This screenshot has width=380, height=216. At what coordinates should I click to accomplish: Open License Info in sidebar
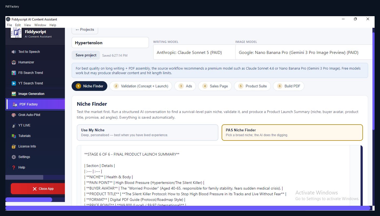tap(35, 146)
